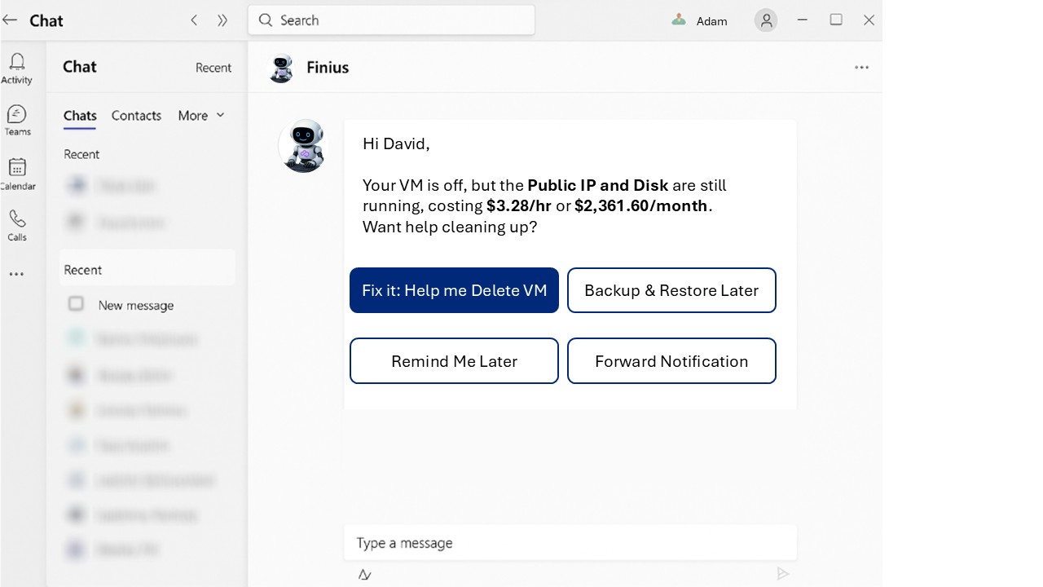Choose Backup & Restore Later
The width and height of the screenshot is (1043, 587).
coord(671,290)
